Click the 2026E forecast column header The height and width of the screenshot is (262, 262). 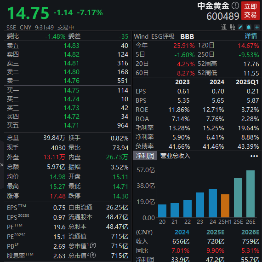pyautogui.click(x=251, y=232)
